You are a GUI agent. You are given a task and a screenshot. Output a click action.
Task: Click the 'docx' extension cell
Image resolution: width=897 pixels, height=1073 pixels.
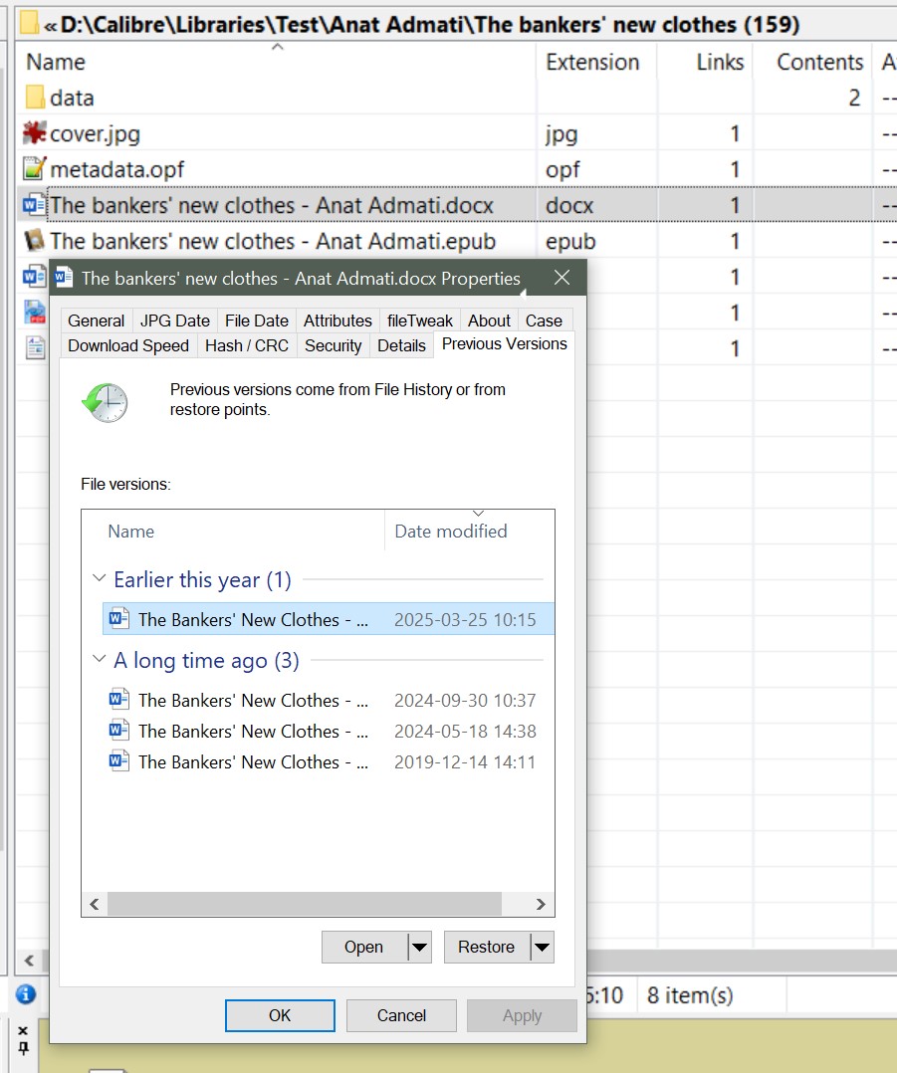click(x=569, y=205)
